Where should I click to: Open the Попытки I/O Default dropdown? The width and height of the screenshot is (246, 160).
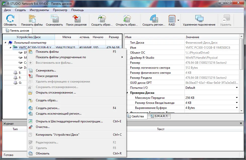point(237,88)
